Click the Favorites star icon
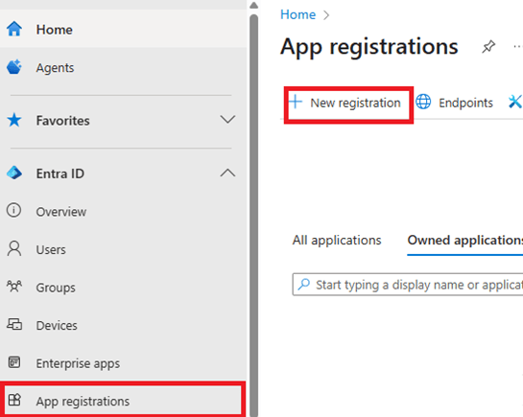The width and height of the screenshot is (523, 417). click(14, 120)
